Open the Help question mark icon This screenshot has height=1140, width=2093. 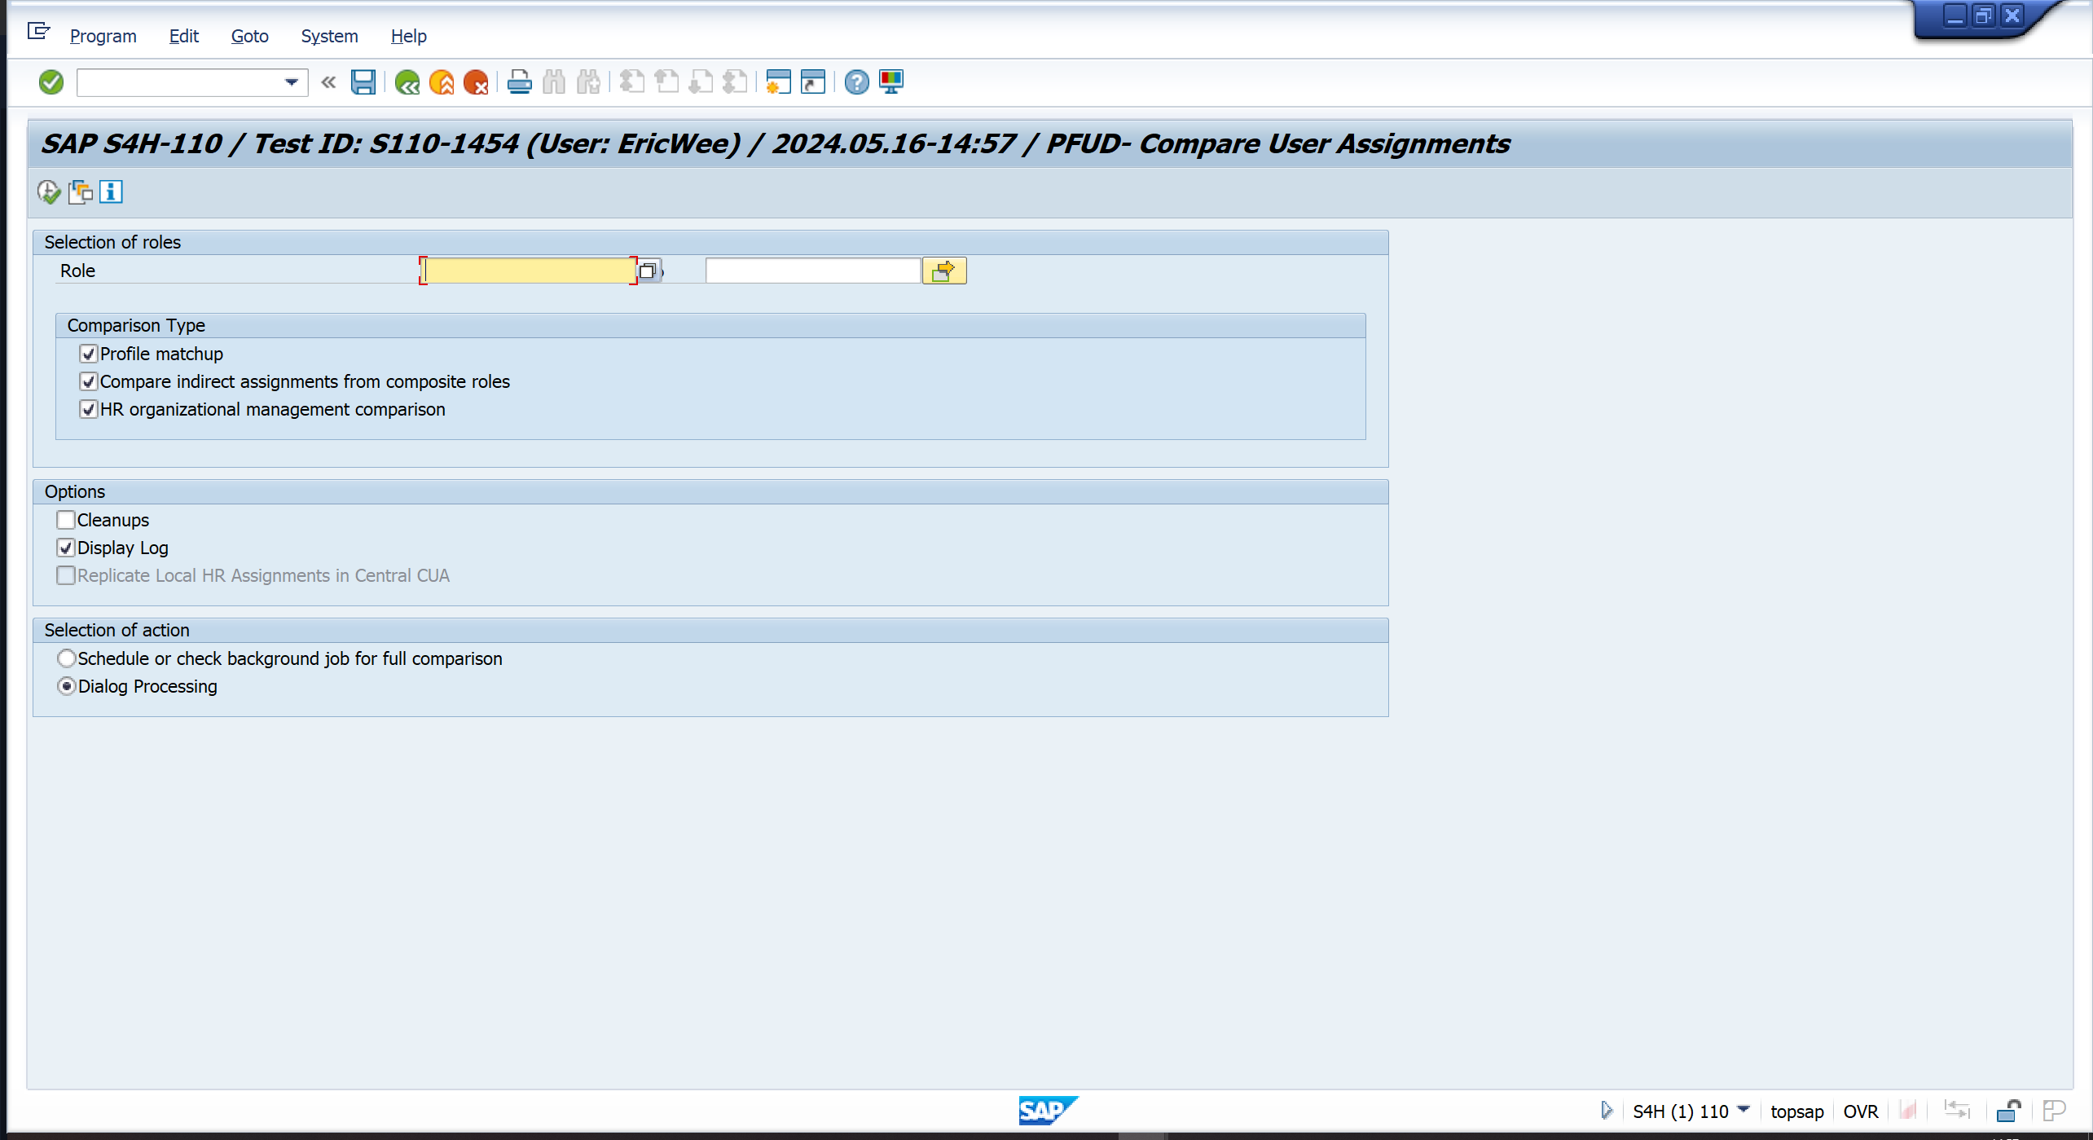(x=856, y=82)
